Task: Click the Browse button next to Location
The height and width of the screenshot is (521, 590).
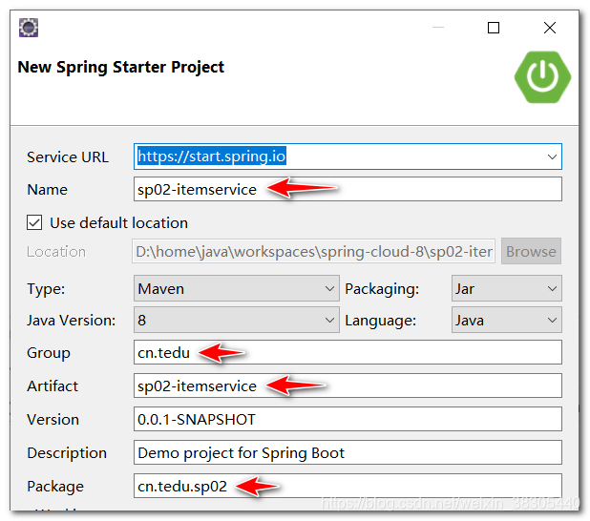Action: click(x=531, y=251)
